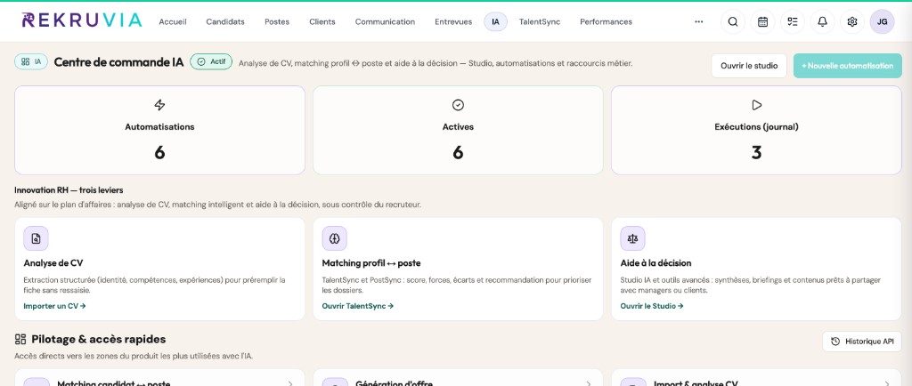Click the lightning Automatisations icon
This screenshot has width=912, height=386.
pos(159,105)
